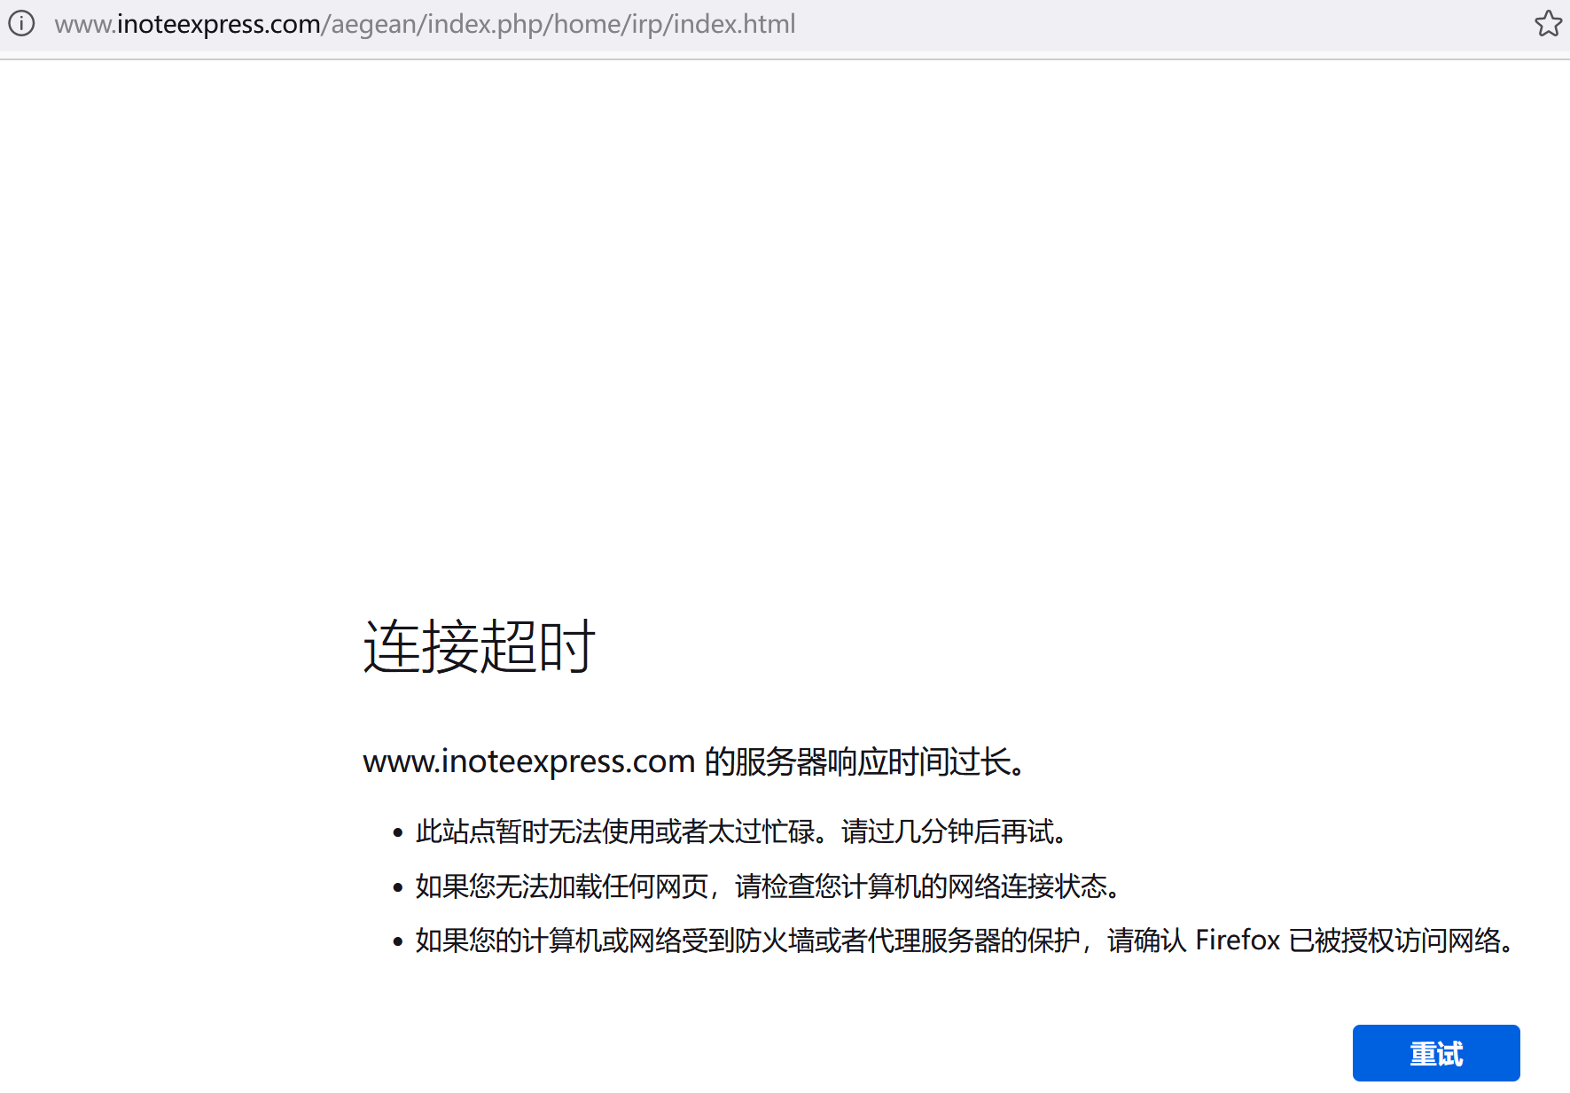
Task: Select the 连接超时 heading text
Action: point(480,646)
